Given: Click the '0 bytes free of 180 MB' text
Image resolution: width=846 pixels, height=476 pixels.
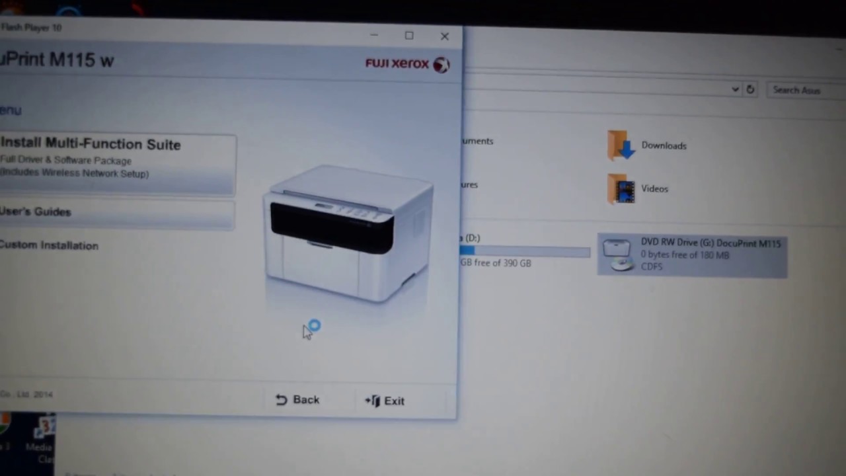Looking at the screenshot, I should [x=685, y=255].
